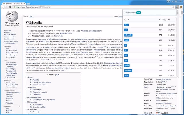Click the 'that' word tag
184x115 pixels.
(126, 76)
